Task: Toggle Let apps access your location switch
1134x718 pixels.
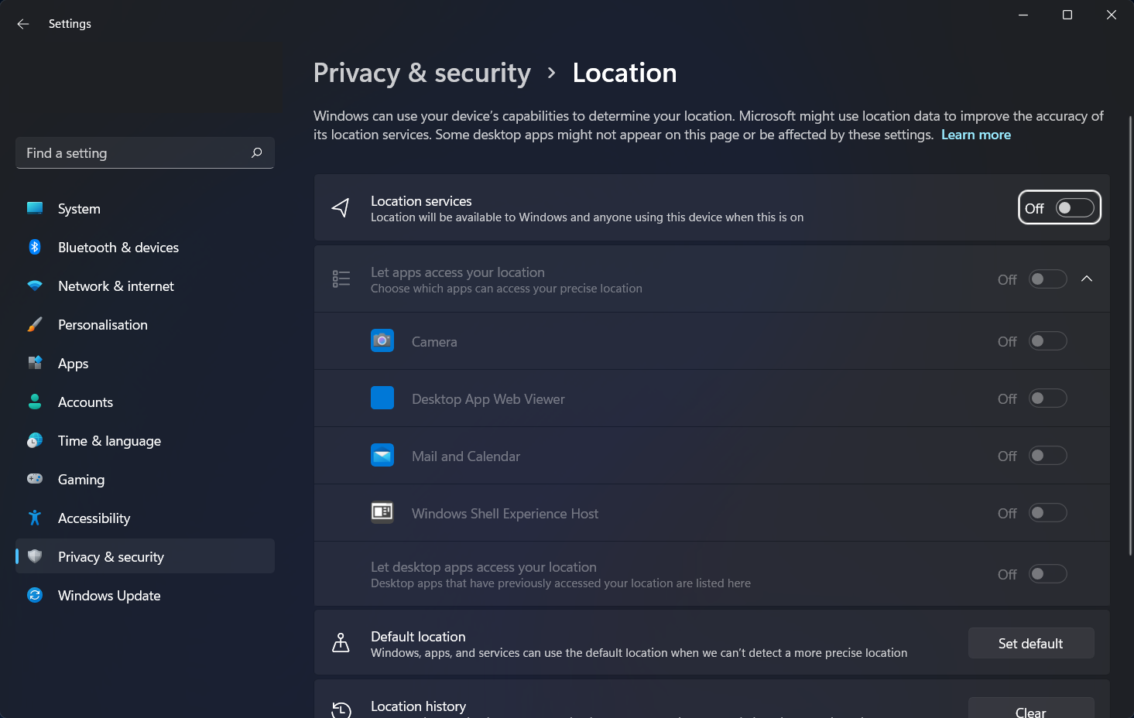Action: click(1047, 279)
